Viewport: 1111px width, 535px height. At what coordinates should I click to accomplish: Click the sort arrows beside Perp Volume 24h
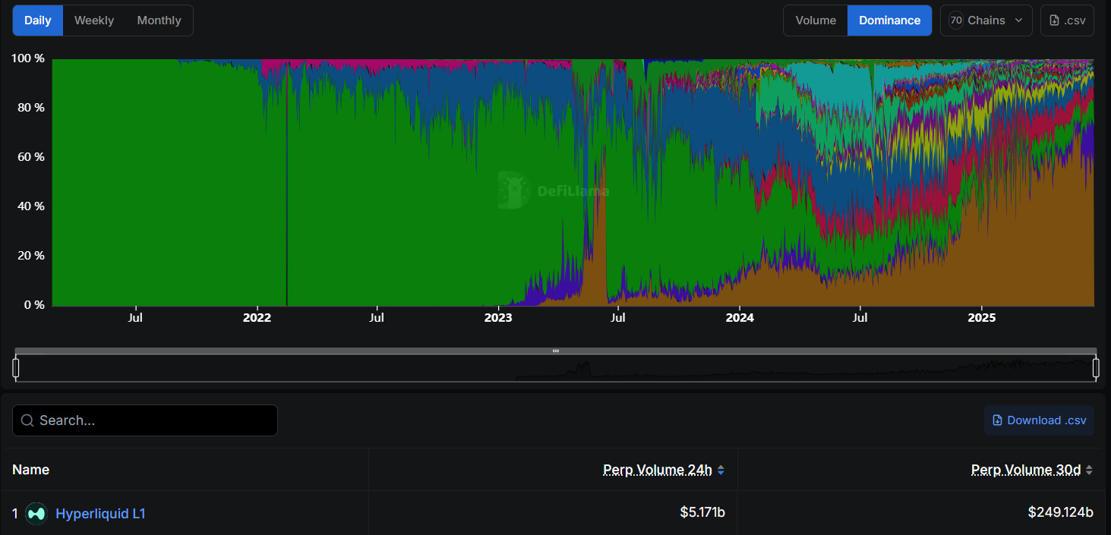click(721, 469)
